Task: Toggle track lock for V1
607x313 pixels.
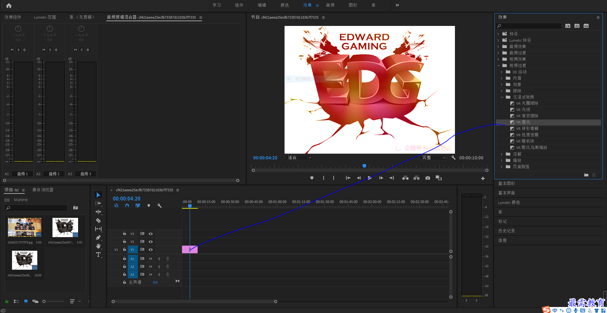Action: pyautogui.click(x=125, y=249)
